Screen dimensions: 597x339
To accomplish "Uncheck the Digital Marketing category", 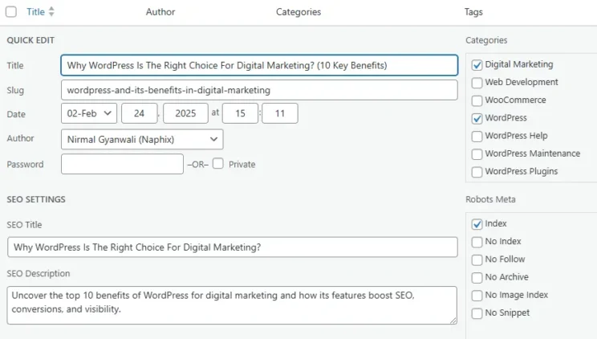I will (x=477, y=65).
